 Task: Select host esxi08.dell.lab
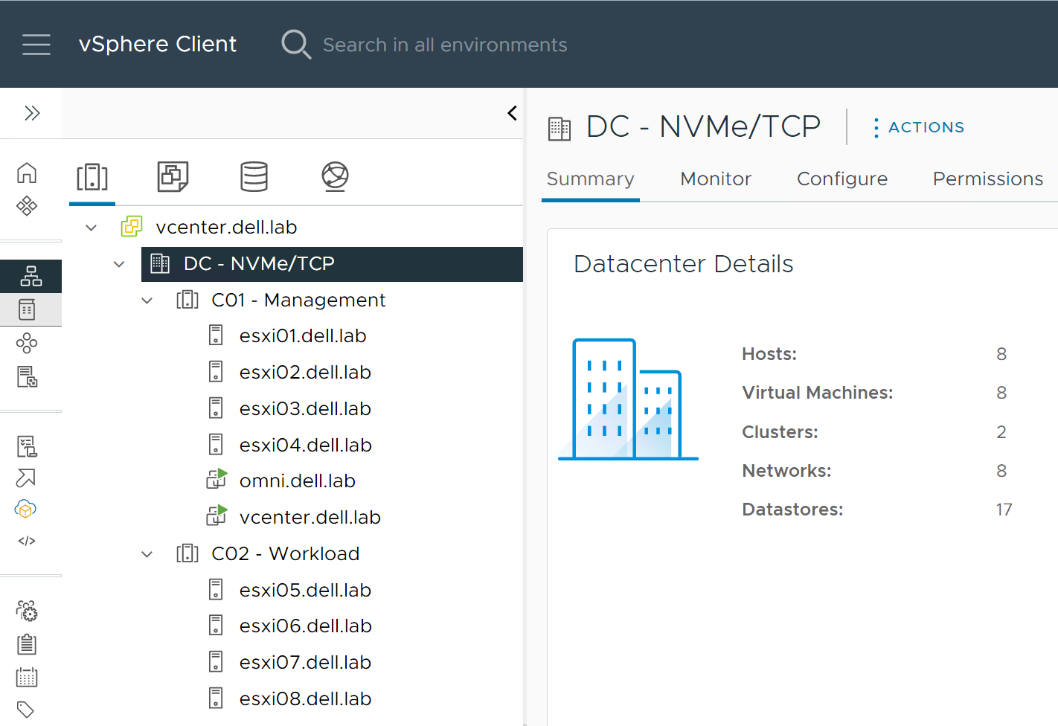pos(305,699)
